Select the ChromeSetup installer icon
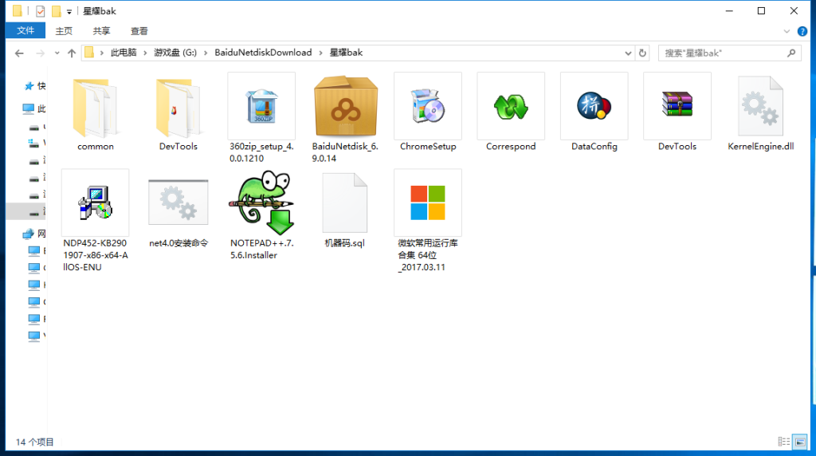 click(x=428, y=106)
